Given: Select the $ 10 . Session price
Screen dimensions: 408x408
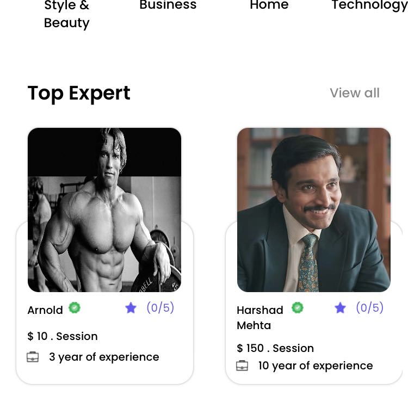Looking at the screenshot, I should click(63, 336).
